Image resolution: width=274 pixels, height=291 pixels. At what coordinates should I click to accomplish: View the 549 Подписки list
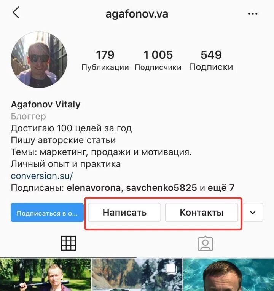[x=211, y=60]
